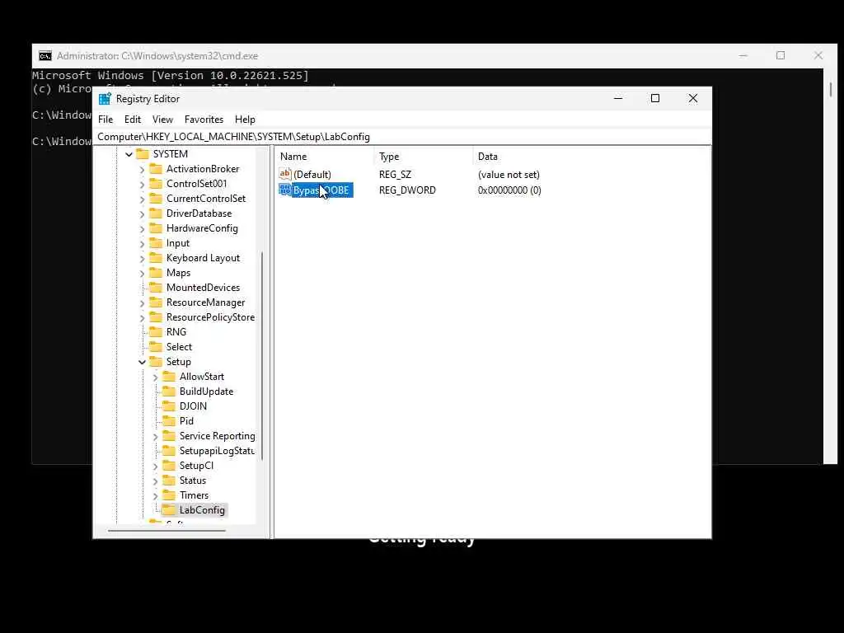This screenshot has width=844, height=633.
Task: Select the Status folder icon
Action: coord(170,481)
